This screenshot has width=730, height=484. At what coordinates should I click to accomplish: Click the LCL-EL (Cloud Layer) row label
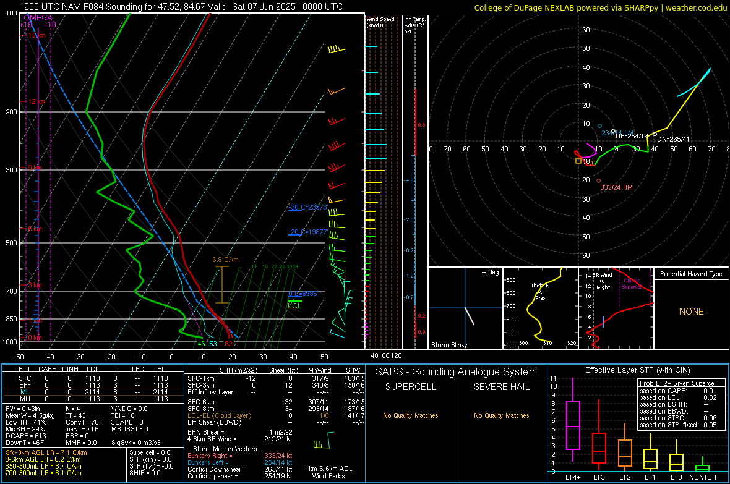click(x=219, y=415)
